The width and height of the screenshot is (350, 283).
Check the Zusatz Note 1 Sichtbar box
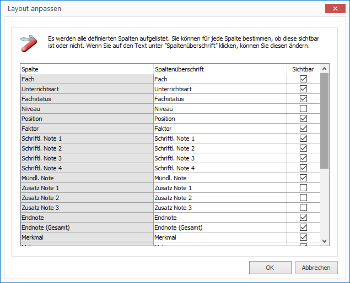[x=303, y=188]
